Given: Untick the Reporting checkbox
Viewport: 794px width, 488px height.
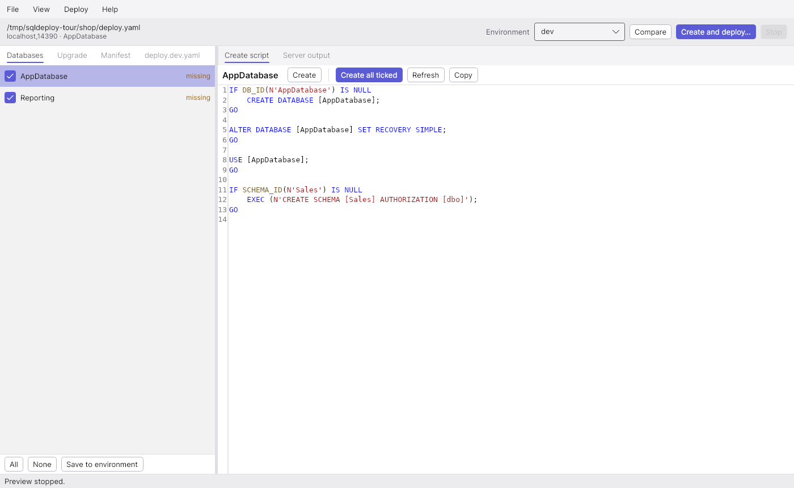Looking at the screenshot, I should click(10, 98).
